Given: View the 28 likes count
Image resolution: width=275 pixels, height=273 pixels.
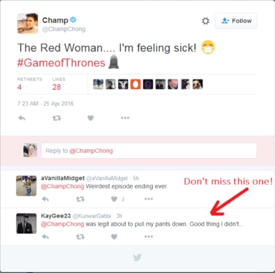Looking at the screenshot, I should coord(57,87).
